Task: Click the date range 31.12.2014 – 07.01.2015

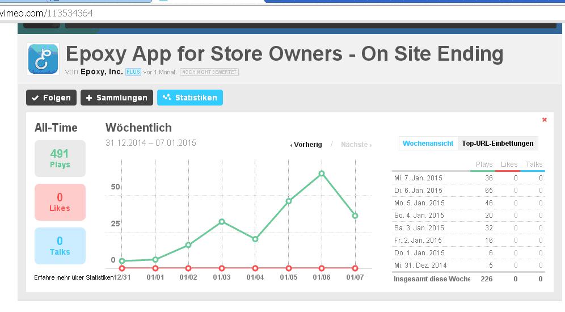Action: [x=151, y=143]
